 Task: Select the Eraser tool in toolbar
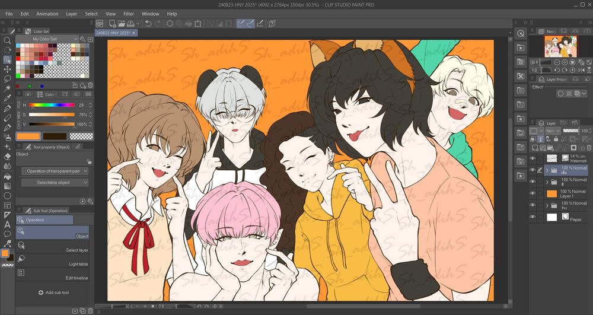pos(7,157)
